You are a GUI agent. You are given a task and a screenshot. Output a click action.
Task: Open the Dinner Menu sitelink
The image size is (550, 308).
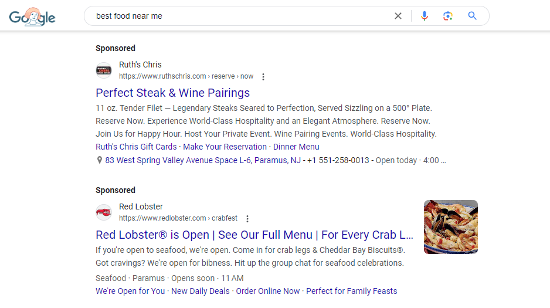[x=296, y=147]
